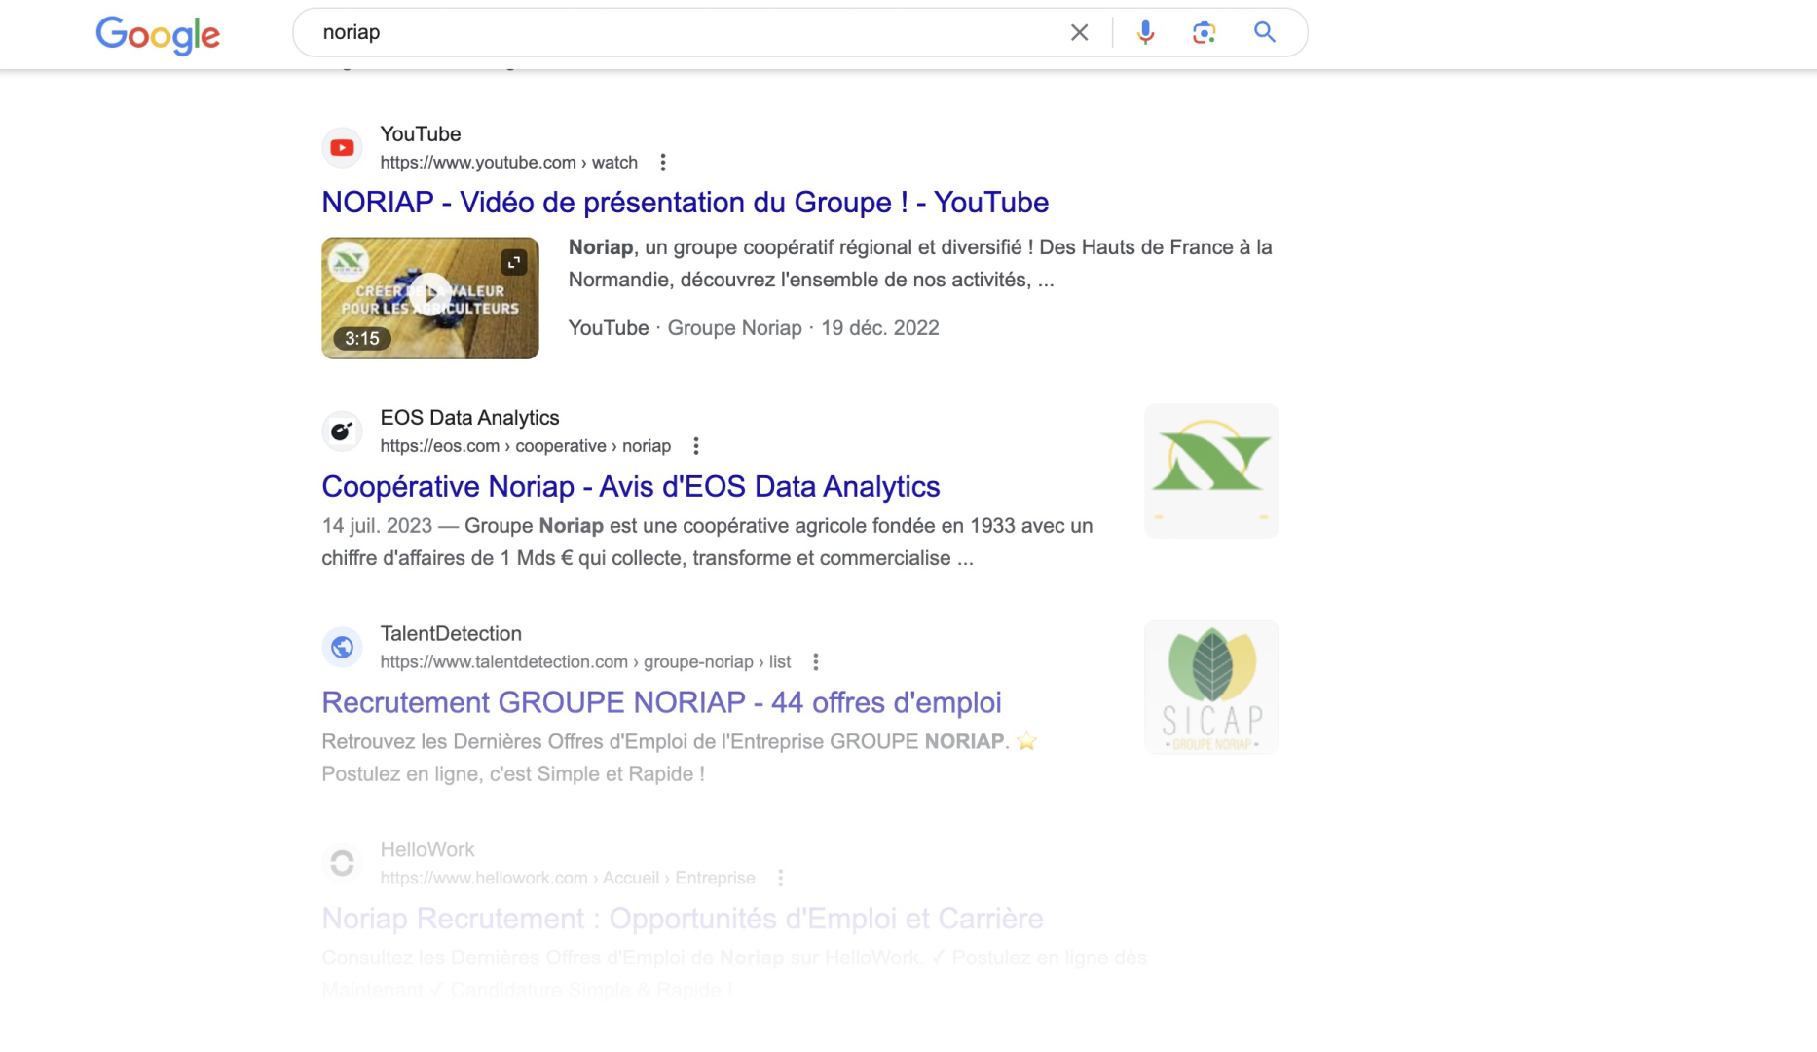The width and height of the screenshot is (1817, 1052).
Task: Open Recrutement GROUPE NORIAP 44 offres d'emploi
Action: (x=661, y=702)
